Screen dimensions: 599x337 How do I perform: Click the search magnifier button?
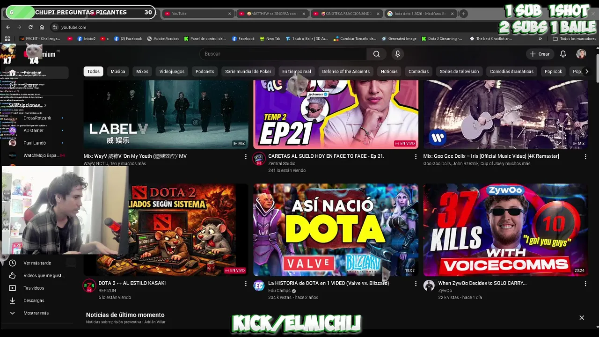pyautogui.click(x=376, y=54)
